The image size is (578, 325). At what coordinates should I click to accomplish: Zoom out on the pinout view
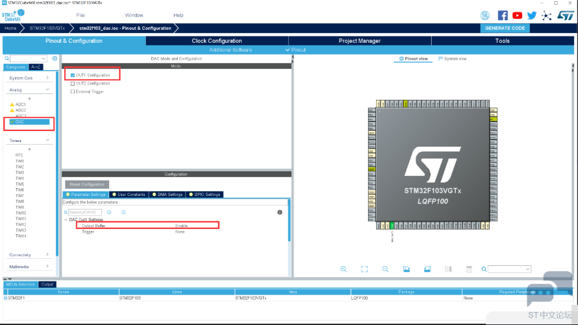coord(385,269)
